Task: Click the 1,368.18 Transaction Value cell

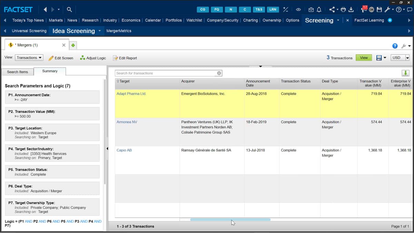Action: [373, 160]
